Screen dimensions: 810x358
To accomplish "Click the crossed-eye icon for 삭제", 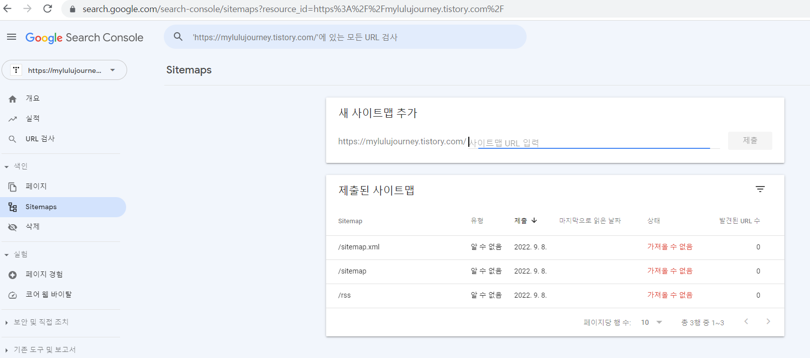I will tap(13, 227).
